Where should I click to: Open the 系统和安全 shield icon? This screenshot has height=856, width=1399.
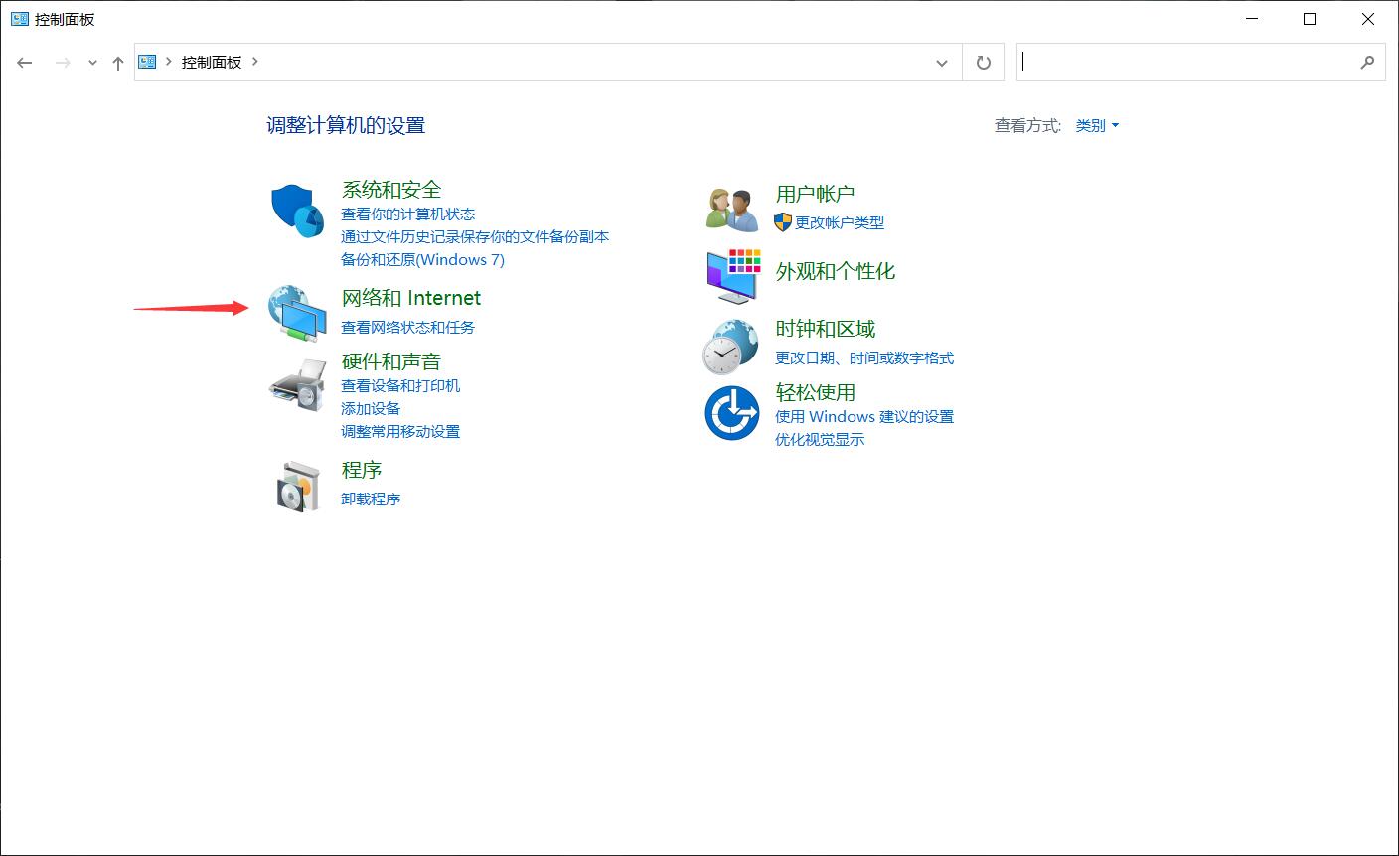(297, 211)
